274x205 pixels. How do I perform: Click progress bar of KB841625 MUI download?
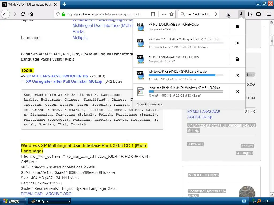coord(186,75)
